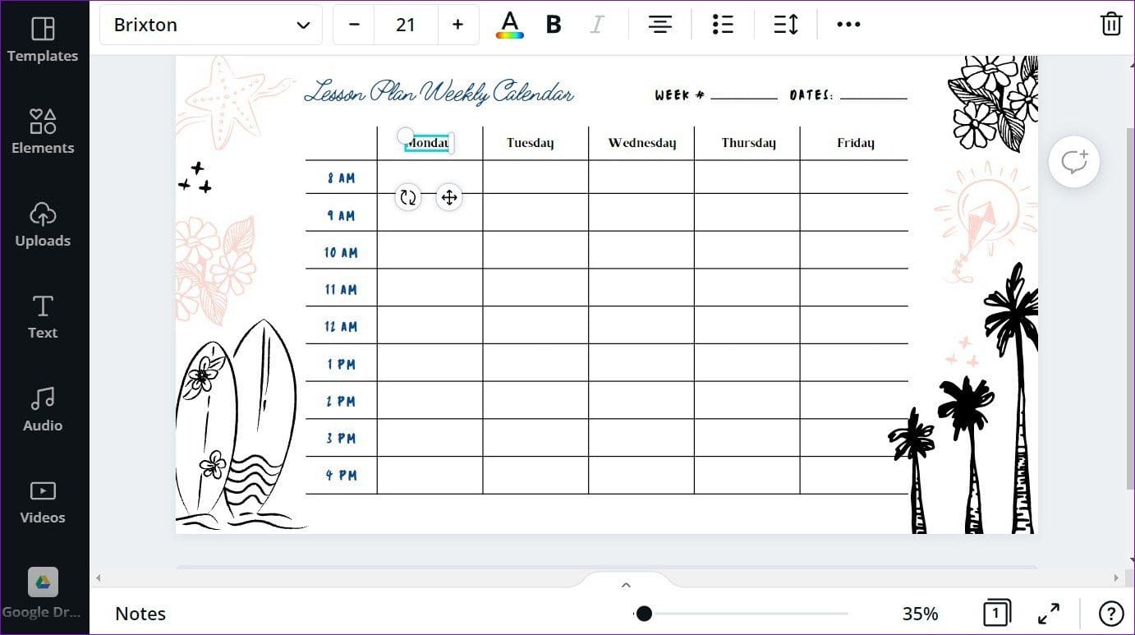Select the black sparkle stars graphic

click(195, 178)
